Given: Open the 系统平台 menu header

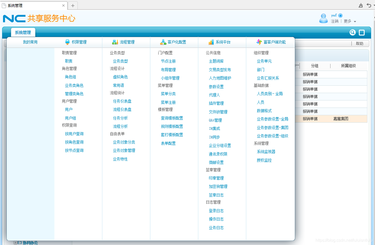Looking at the screenshot, I should [223, 42].
